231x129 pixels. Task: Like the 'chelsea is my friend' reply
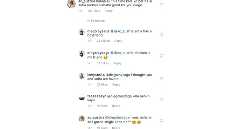(x=161, y=56)
